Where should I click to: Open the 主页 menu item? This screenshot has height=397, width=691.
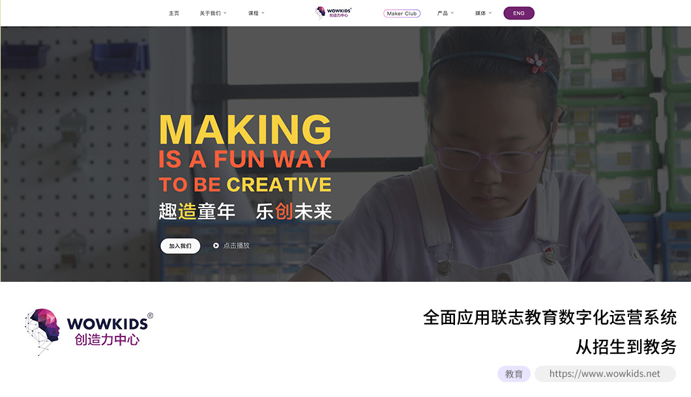click(174, 13)
